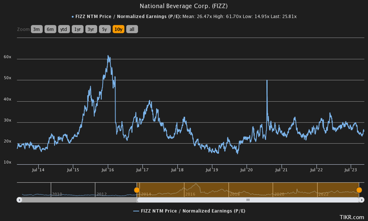Viewport: 368px width, 221px height.
Task: Click the scrollbar left arrow button
Action: coord(19,200)
